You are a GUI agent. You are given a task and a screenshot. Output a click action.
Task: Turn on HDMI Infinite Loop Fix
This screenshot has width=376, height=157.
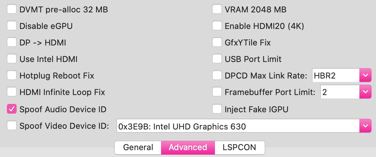click(12, 92)
